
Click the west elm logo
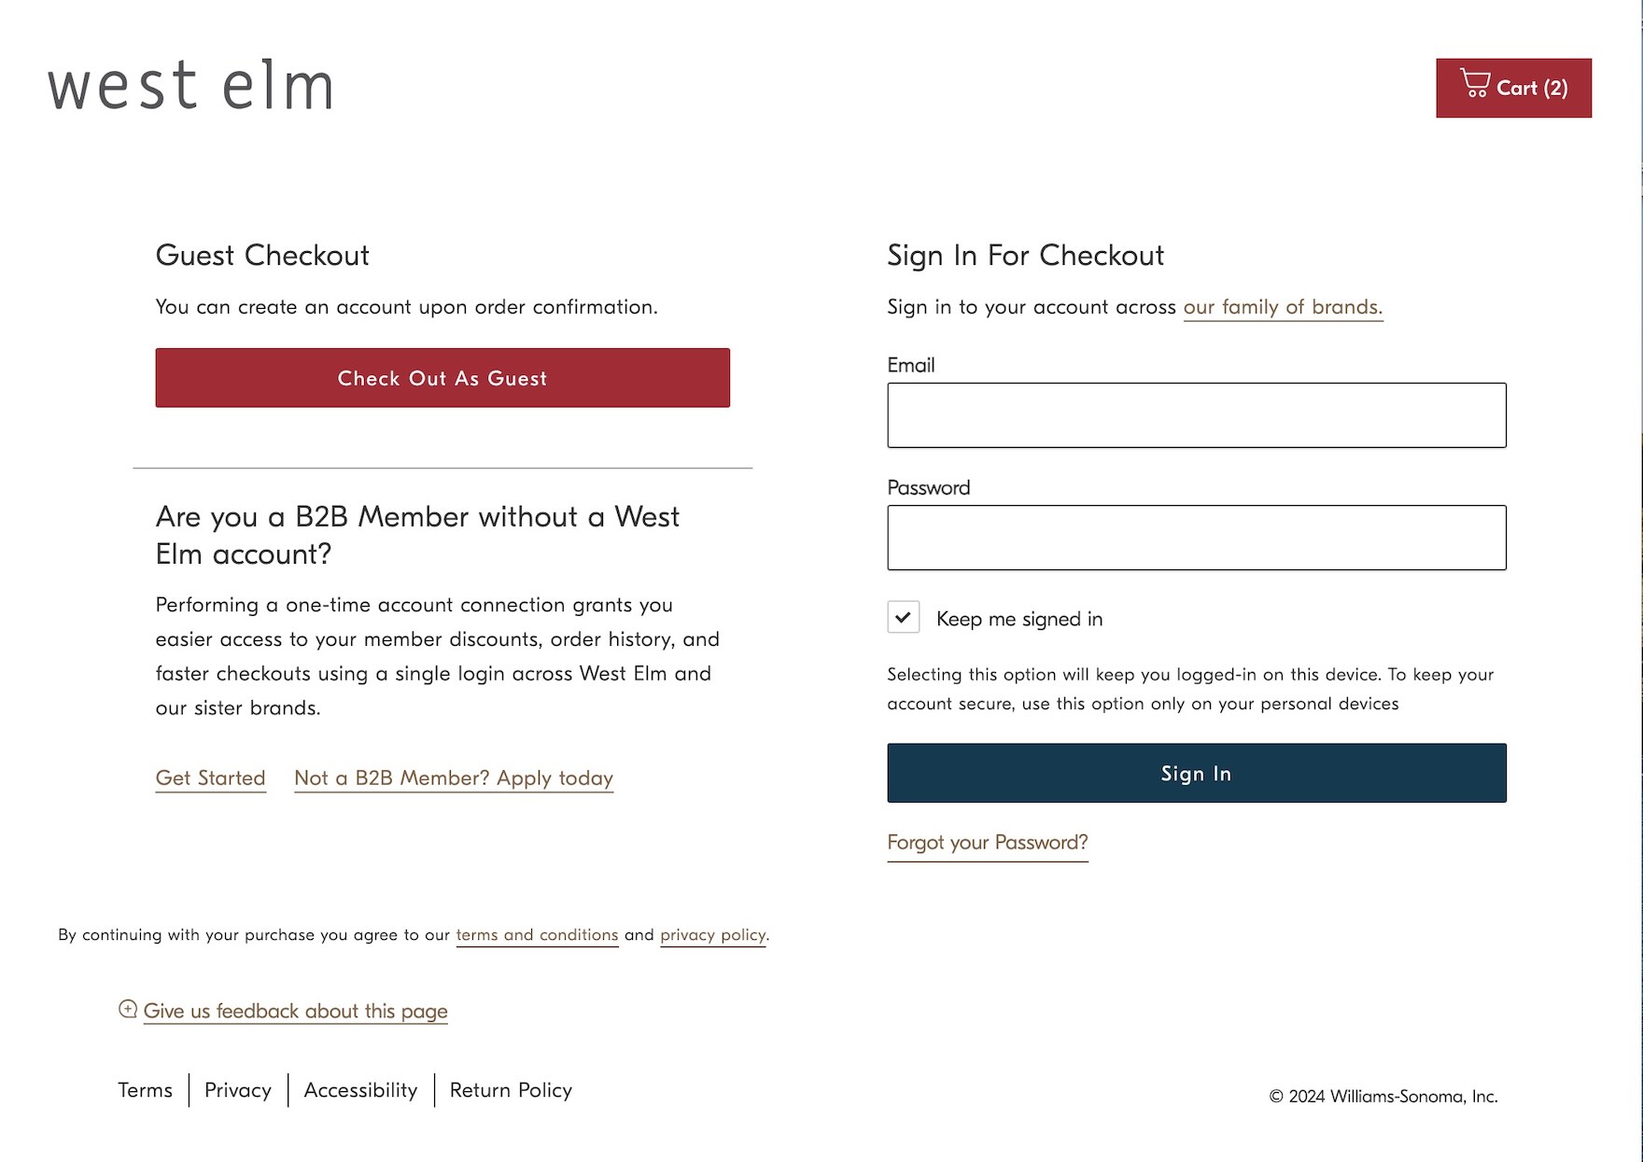[x=190, y=87]
